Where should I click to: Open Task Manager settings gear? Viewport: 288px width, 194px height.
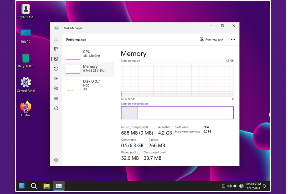(56, 160)
